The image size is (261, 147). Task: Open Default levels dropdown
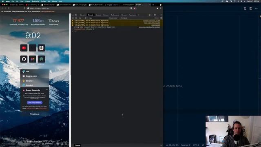pyautogui.click(x=113, y=18)
